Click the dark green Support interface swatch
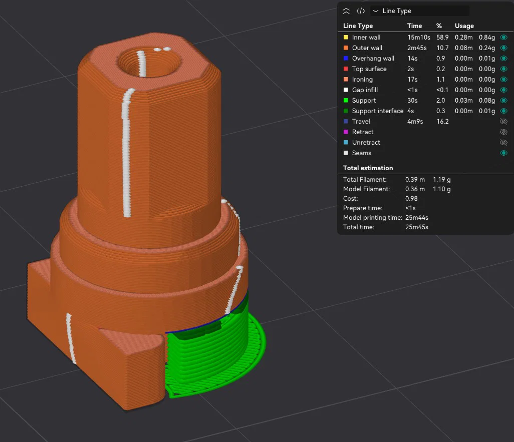The height and width of the screenshot is (442, 514). pos(346,111)
